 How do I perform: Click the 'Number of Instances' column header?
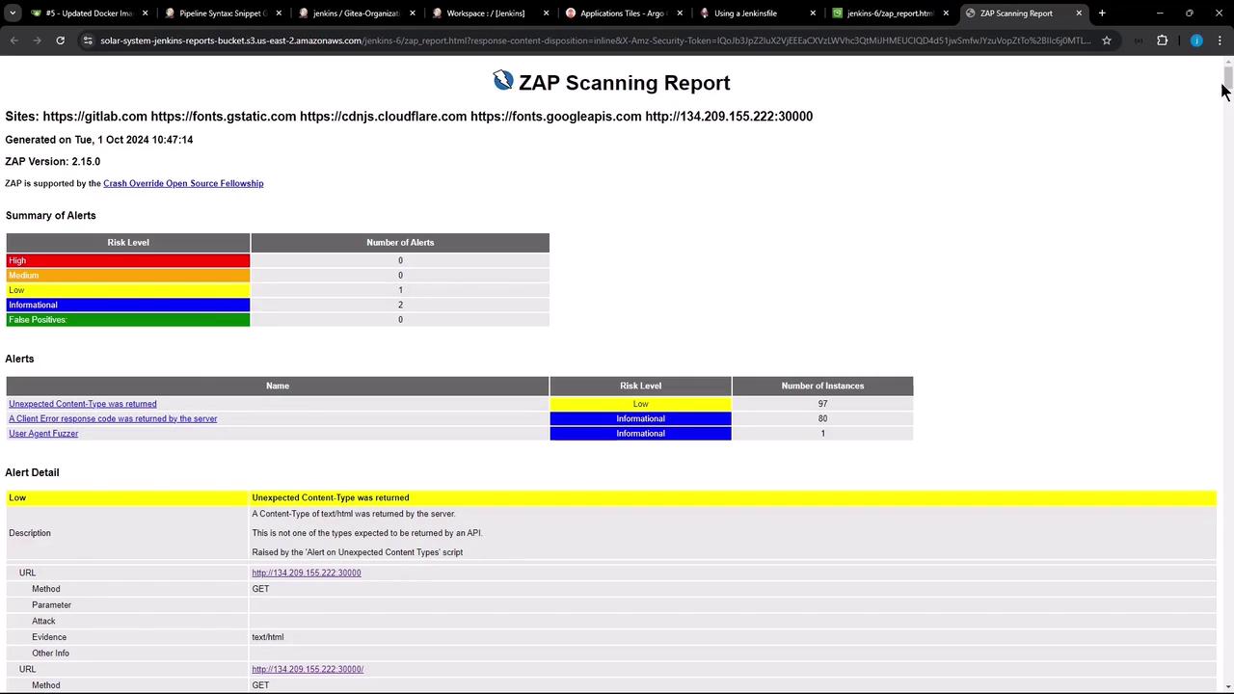click(822, 386)
